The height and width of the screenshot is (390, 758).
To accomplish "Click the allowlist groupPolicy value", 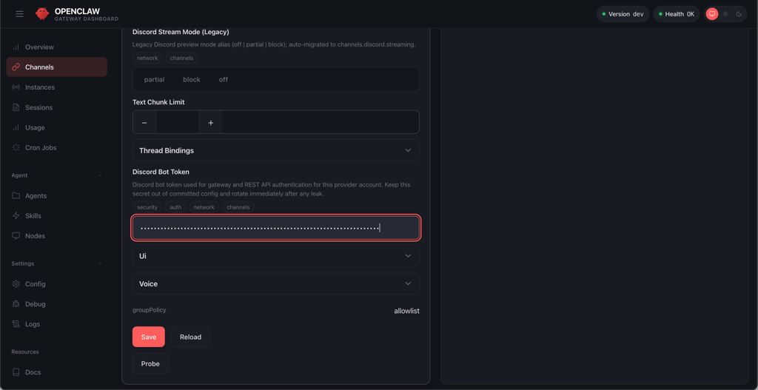I will 406,311.
